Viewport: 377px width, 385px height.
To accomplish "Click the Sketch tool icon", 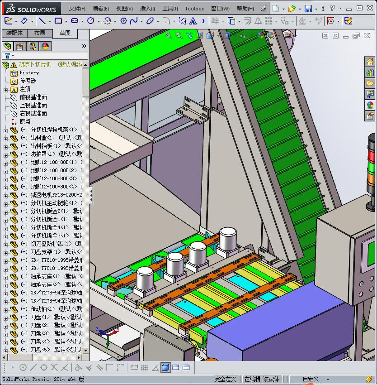I will [8, 21].
